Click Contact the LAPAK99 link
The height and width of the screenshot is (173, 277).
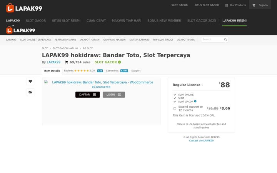201,141
